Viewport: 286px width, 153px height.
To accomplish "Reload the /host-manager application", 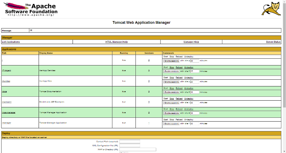I will (x=179, y=109).
